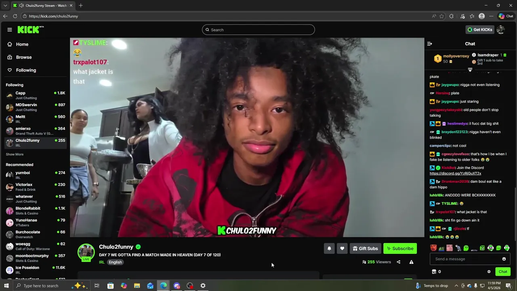Expand Show More followed channels
This screenshot has width=517, height=291.
(15, 154)
